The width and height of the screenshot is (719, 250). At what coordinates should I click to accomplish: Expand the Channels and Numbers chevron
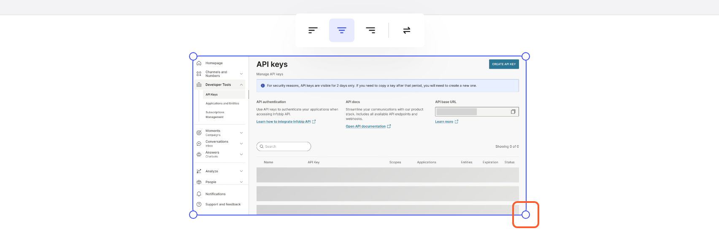click(241, 74)
